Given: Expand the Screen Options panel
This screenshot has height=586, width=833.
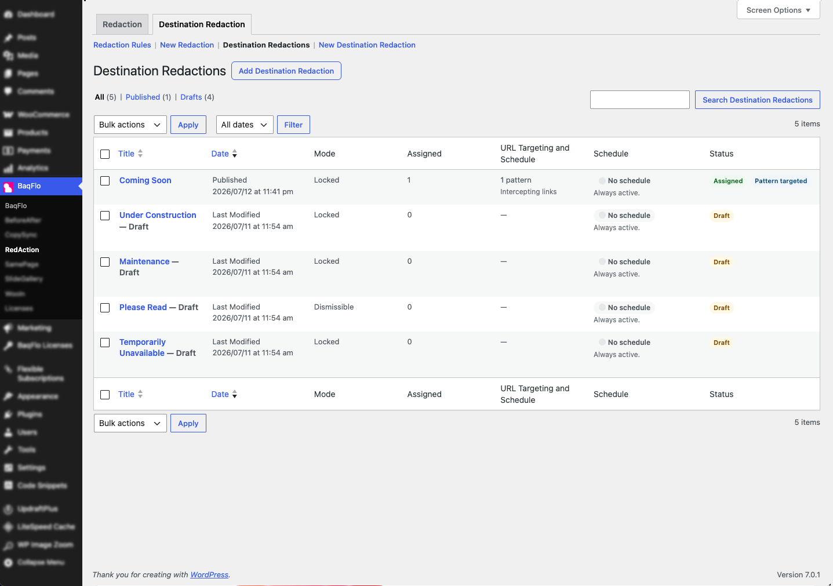Looking at the screenshot, I should coord(779,10).
